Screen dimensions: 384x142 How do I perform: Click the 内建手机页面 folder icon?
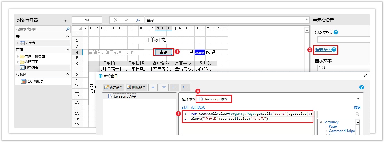pyautogui.click(x=22, y=56)
